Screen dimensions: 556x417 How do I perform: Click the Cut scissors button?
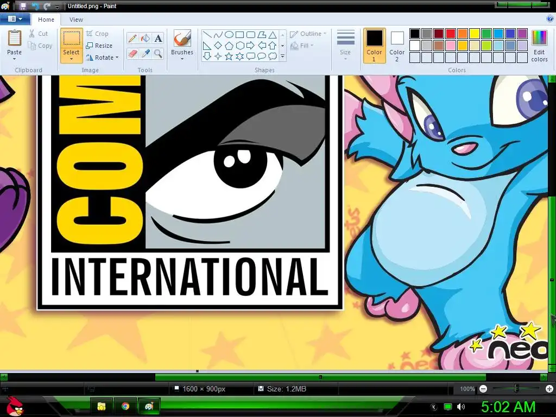click(39, 34)
